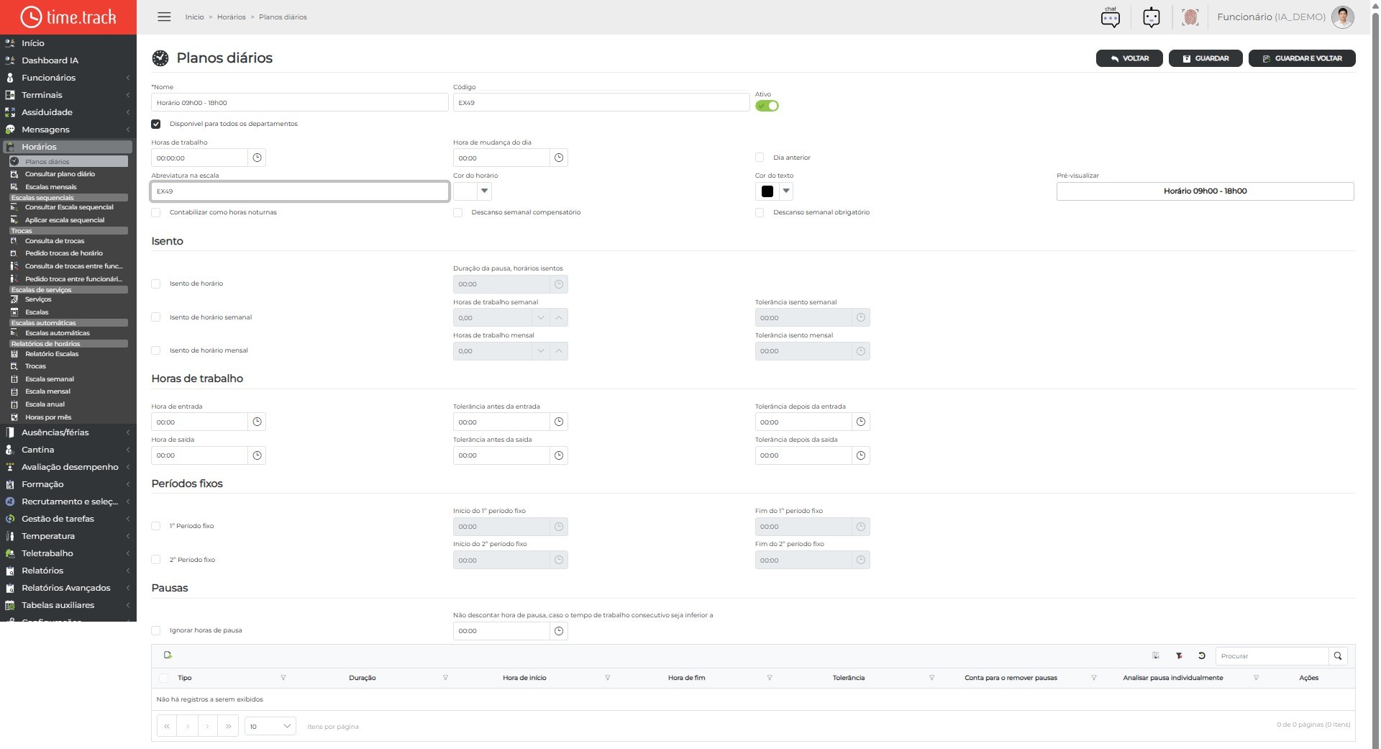This screenshot has height=749, width=1381.
Task: Open the hamburger menu icon
Action: coord(164,17)
